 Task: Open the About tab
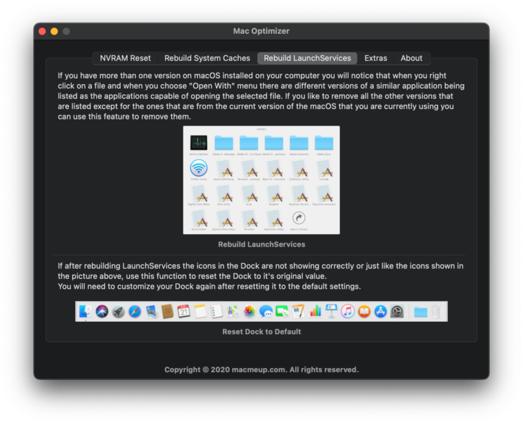point(411,58)
